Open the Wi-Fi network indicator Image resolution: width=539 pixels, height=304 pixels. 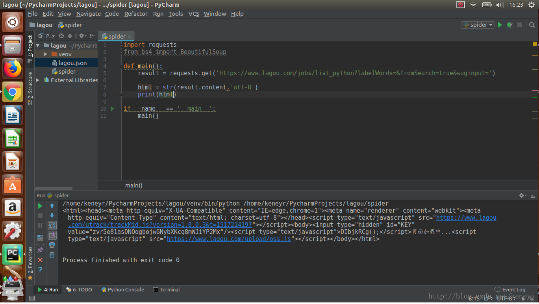tap(473, 5)
